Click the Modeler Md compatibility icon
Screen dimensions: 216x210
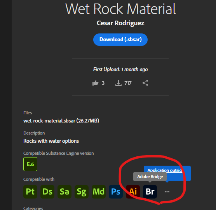point(99,192)
